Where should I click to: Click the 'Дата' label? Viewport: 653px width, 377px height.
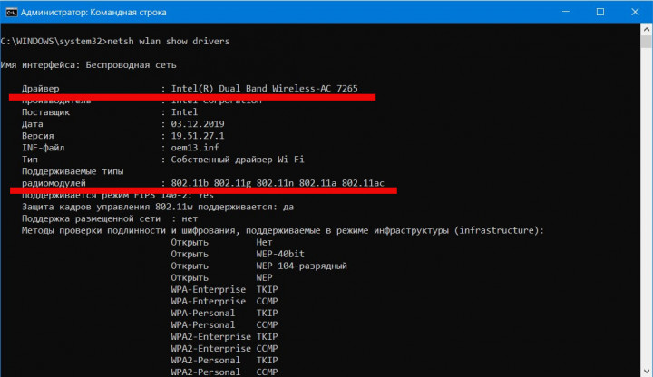33,124
